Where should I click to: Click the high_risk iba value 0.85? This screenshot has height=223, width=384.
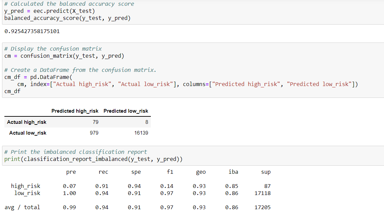pyautogui.click(x=232, y=186)
